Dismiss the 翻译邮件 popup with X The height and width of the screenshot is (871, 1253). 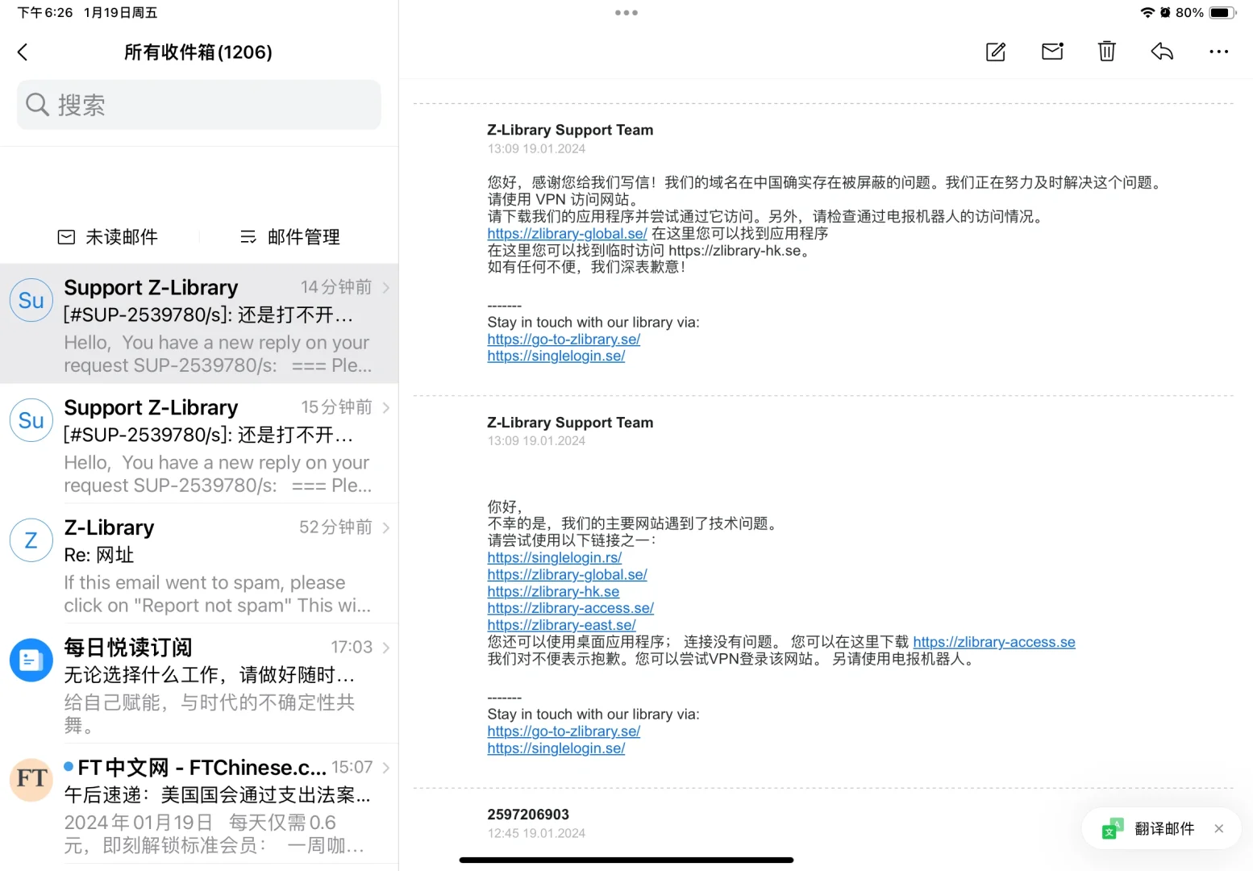pyautogui.click(x=1218, y=828)
